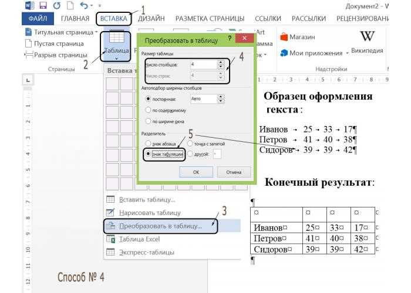
Task: Undo the last action
Action: coord(83,5)
